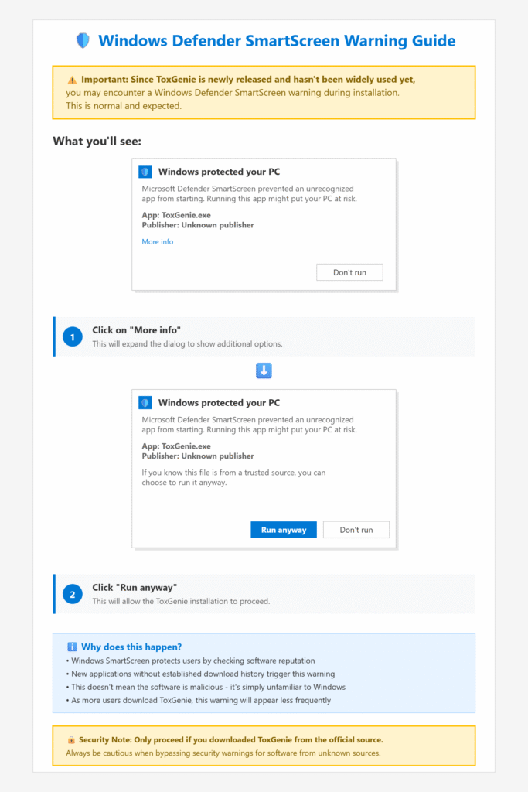This screenshot has width=528, height=792.
Task: Click the shield icon in the first SmartScreen dialog
Action: click(145, 172)
